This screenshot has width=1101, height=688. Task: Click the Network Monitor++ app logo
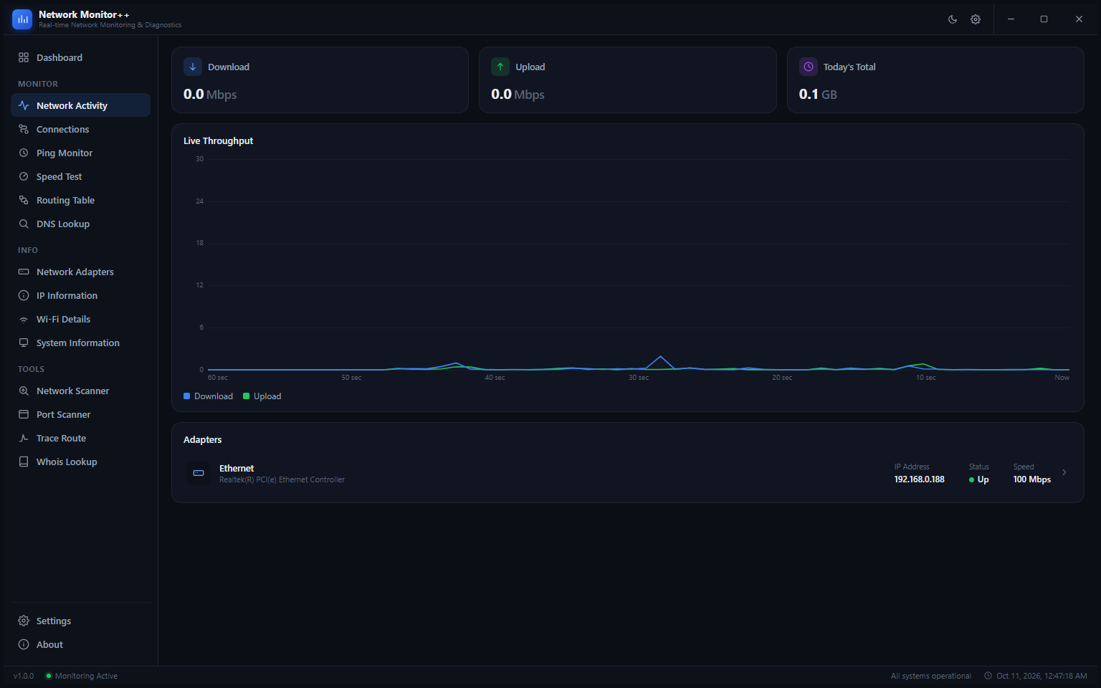(x=22, y=19)
